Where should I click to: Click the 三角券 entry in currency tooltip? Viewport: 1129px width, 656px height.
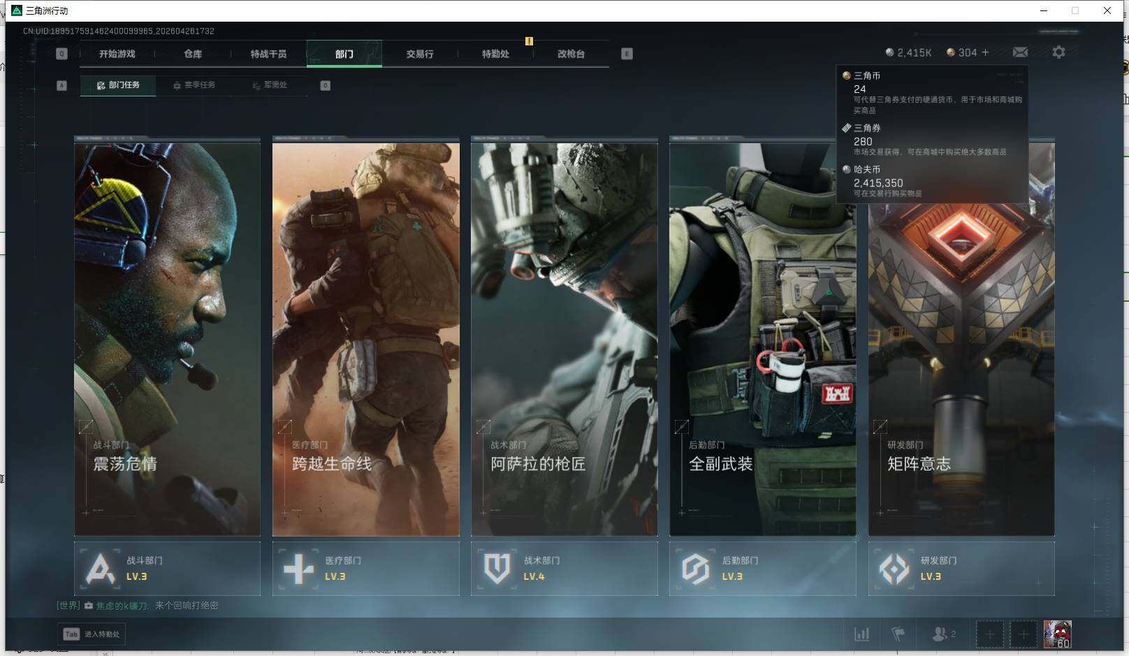click(x=932, y=139)
